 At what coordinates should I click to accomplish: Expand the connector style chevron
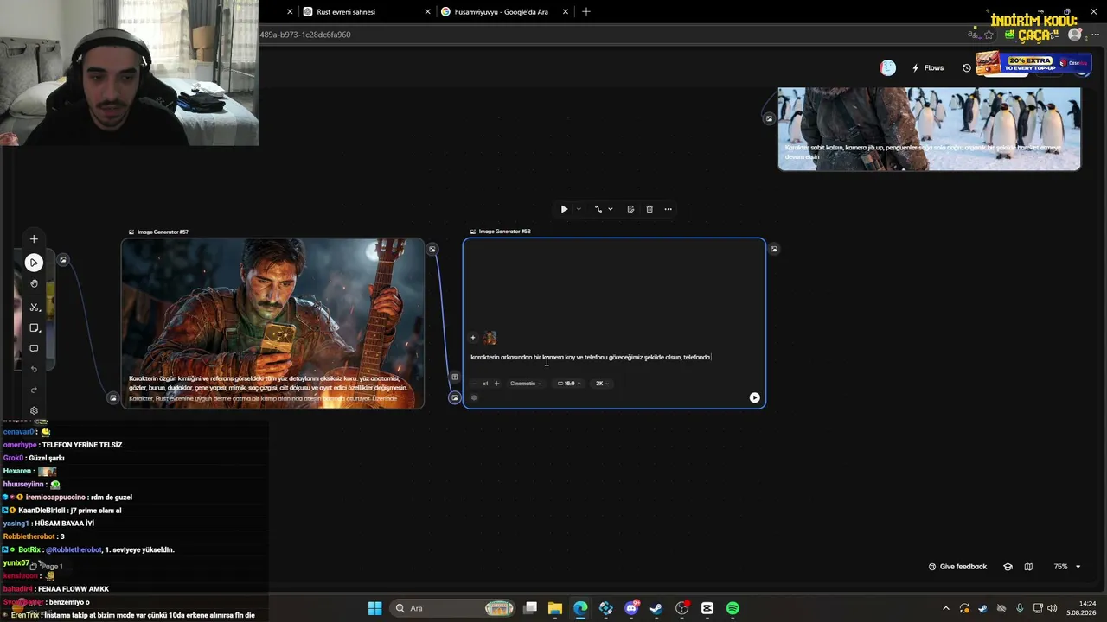(611, 209)
